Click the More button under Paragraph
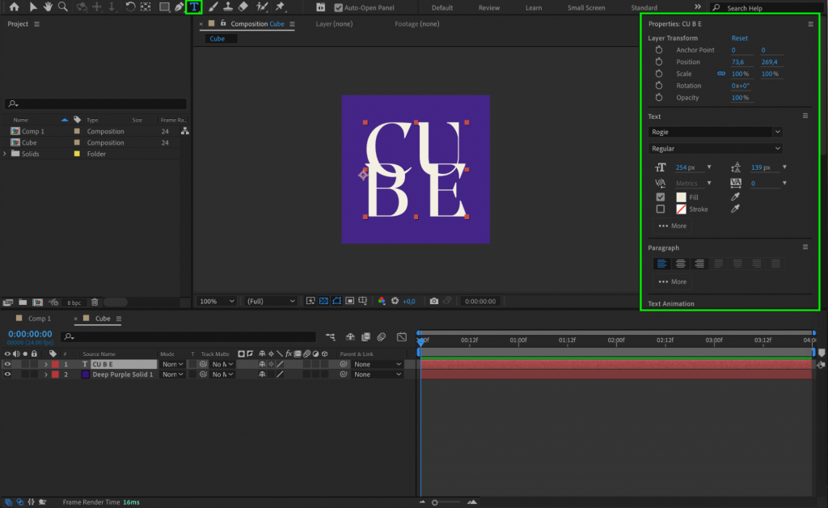Screen dimensions: 828x508 tap(671, 281)
